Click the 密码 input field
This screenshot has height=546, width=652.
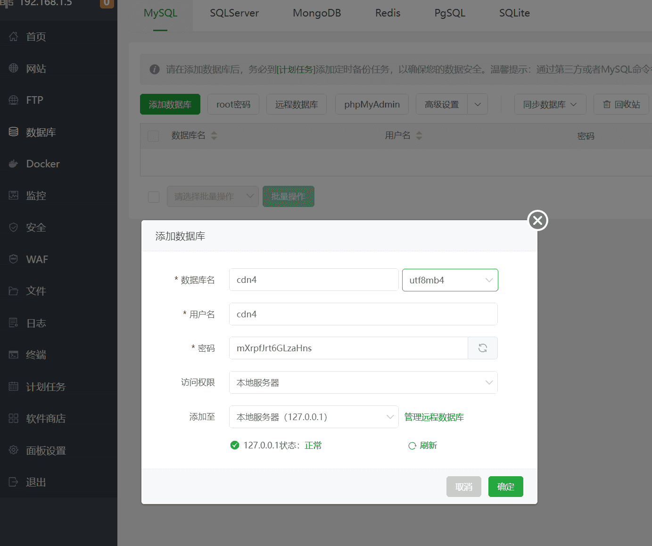pyautogui.click(x=349, y=348)
